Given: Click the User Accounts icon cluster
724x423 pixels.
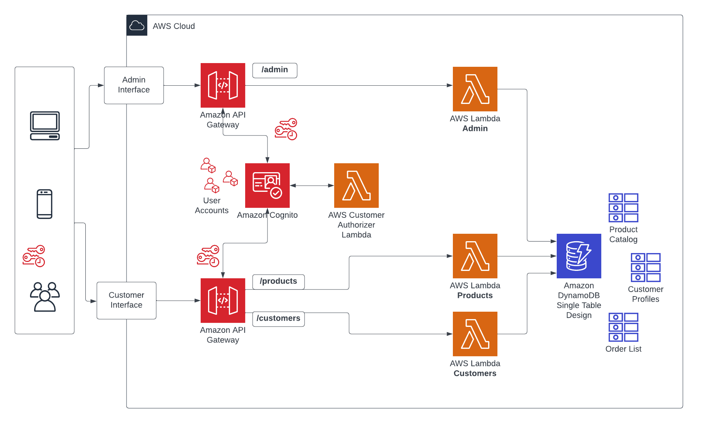Looking at the screenshot, I should pyautogui.click(x=219, y=176).
